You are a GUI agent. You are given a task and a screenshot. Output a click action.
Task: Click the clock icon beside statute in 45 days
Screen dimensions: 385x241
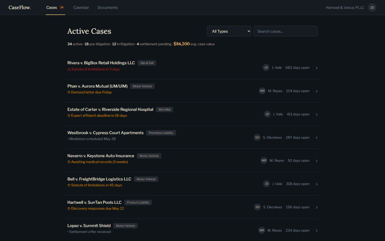coord(69,185)
